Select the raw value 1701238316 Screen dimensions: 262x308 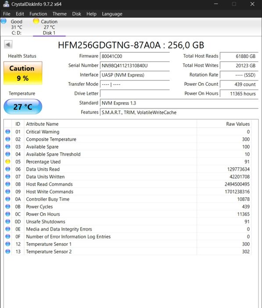[x=237, y=191]
